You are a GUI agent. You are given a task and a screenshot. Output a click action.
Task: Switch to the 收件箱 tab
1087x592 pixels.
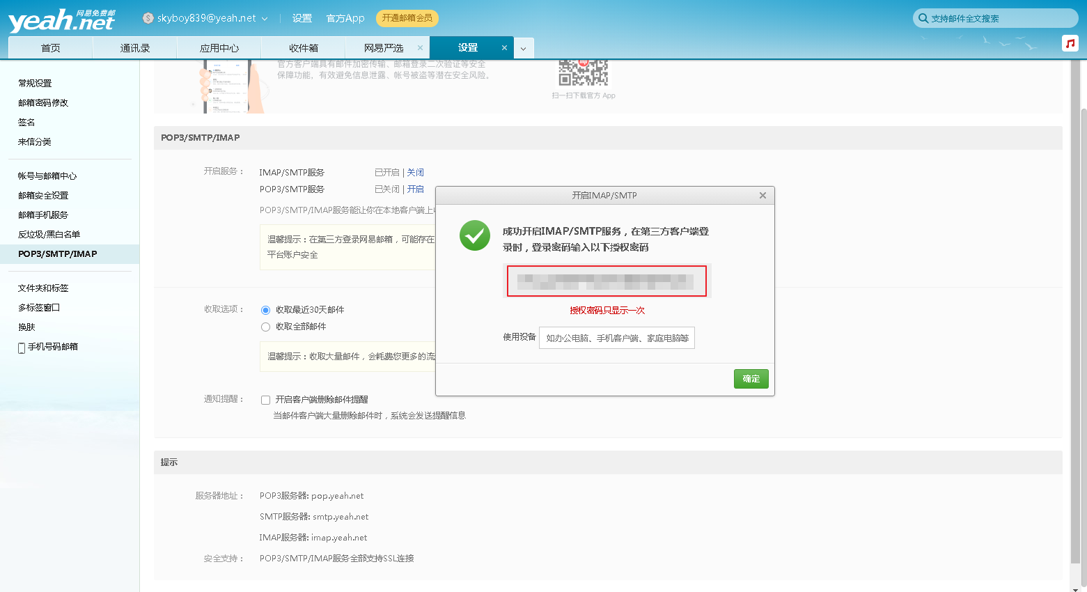[x=303, y=48]
